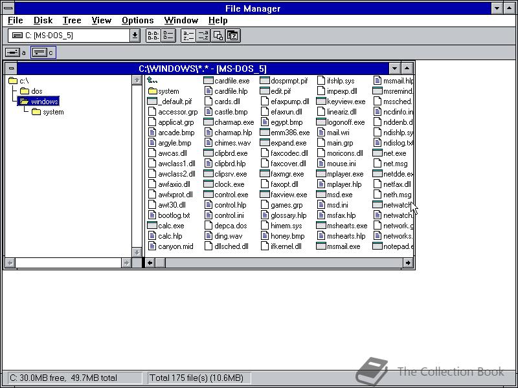This screenshot has height=388, width=518.
Task: Open the File menu
Action: [x=15, y=21]
